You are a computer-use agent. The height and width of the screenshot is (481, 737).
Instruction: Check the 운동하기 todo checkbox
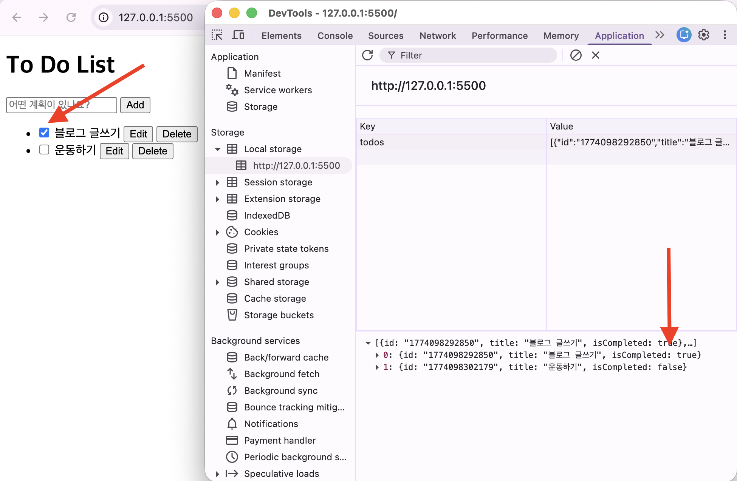(44, 150)
